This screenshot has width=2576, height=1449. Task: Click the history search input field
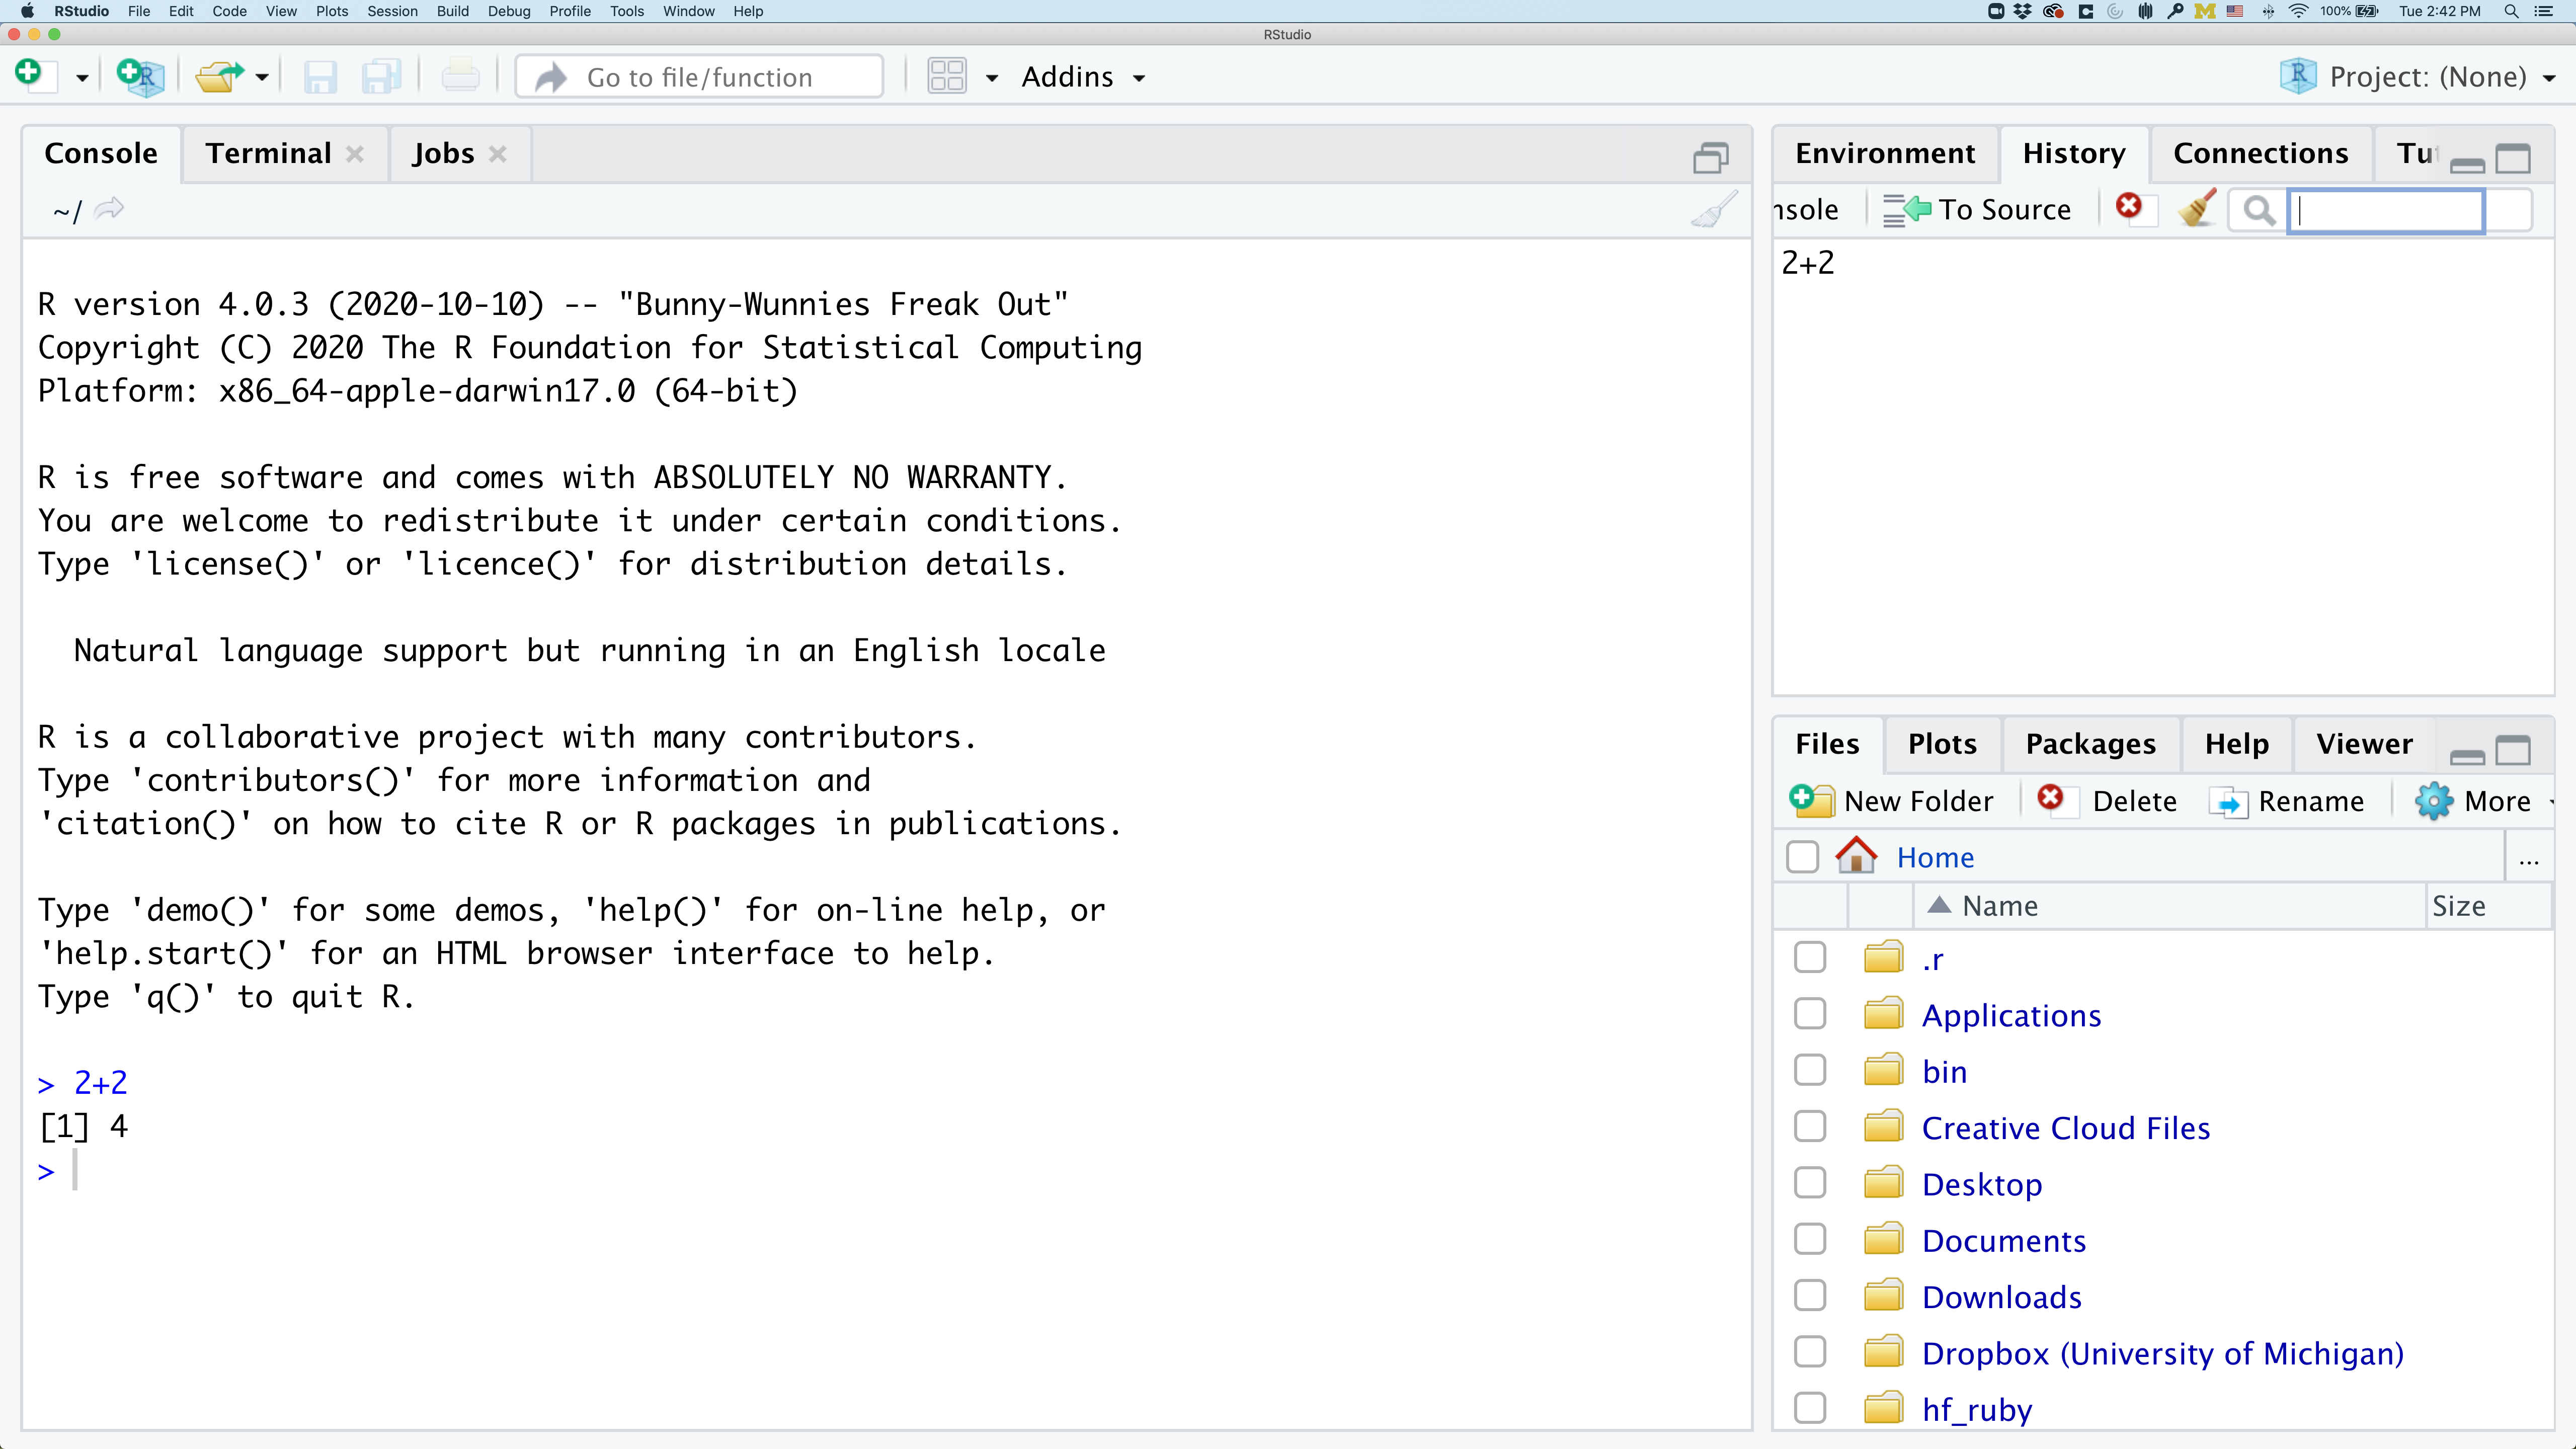[2386, 210]
